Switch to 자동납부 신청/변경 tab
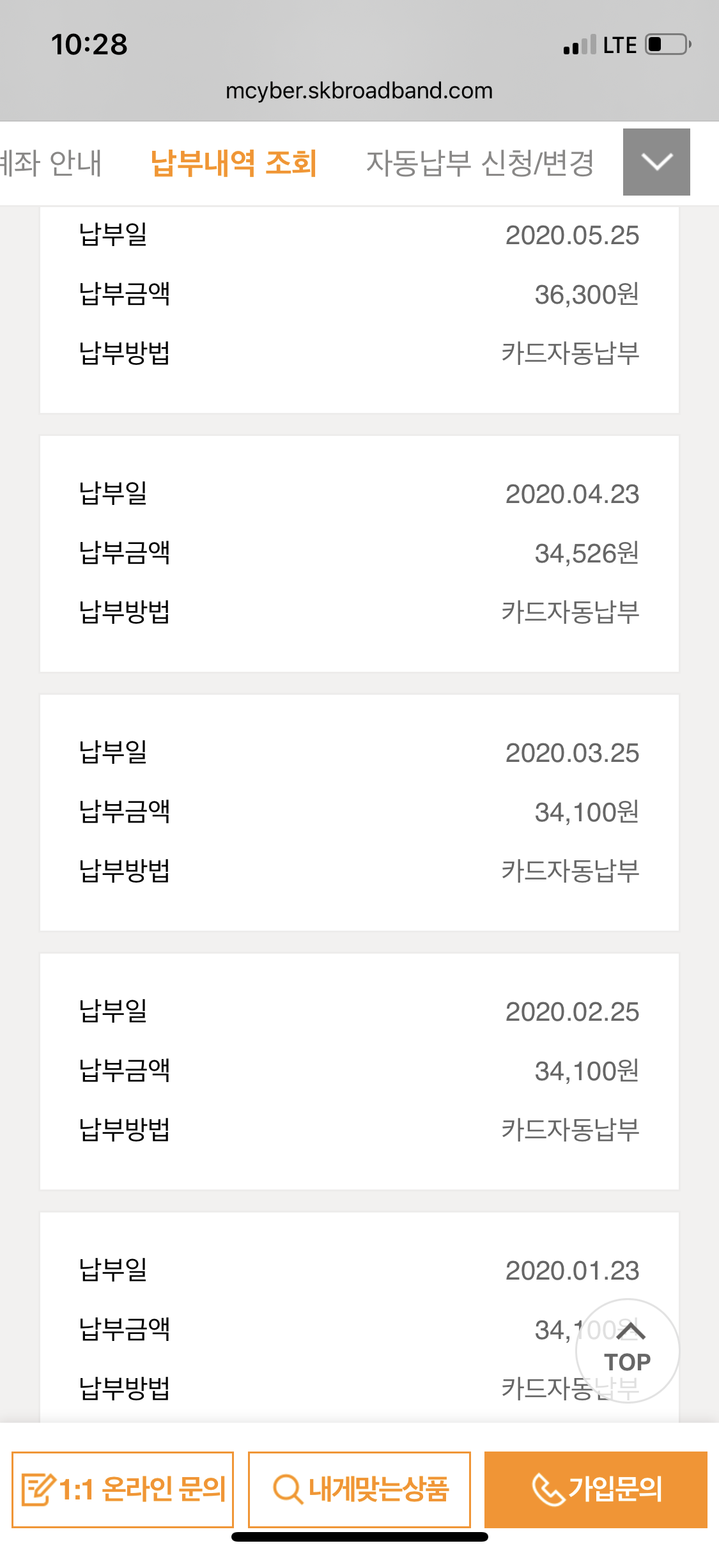 [480, 163]
